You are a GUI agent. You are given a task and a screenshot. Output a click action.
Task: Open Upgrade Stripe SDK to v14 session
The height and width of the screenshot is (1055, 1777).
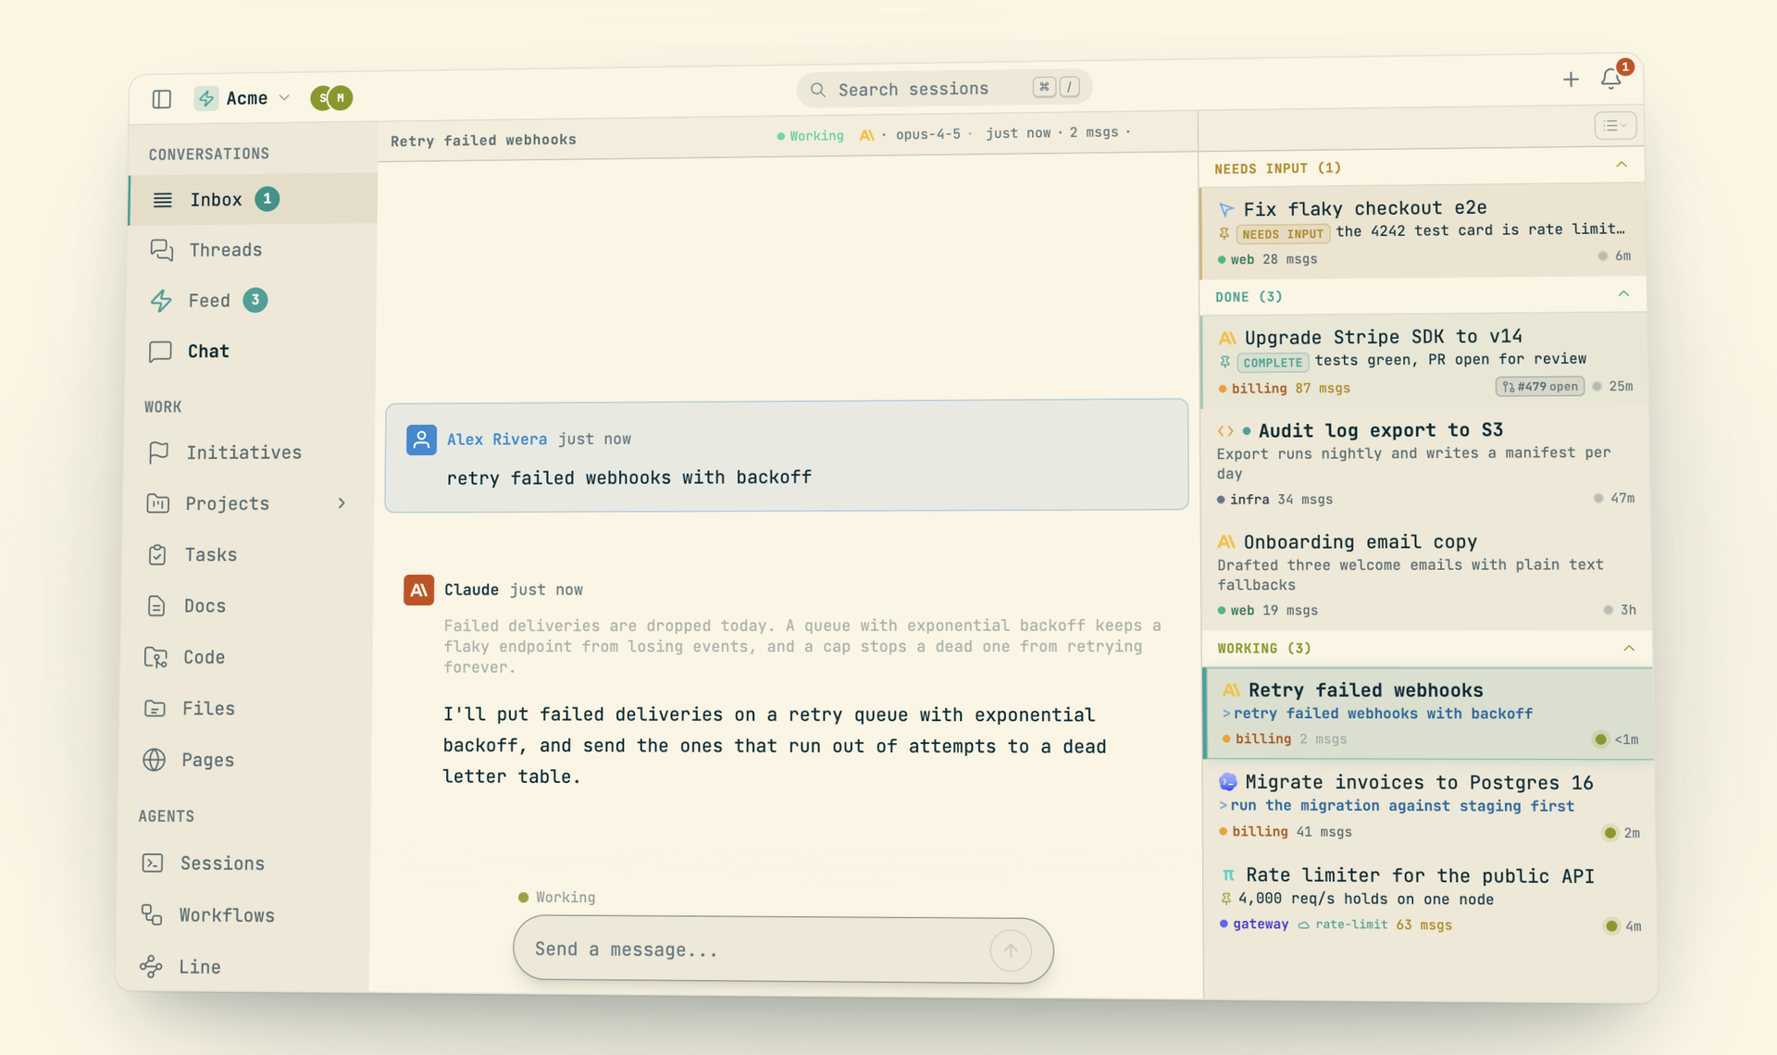(x=1424, y=362)
